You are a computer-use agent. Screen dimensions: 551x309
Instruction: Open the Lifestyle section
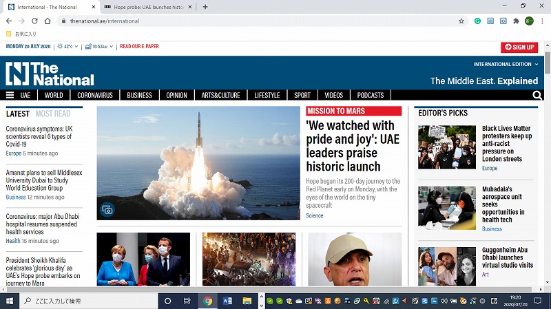[x=267, y=95]
